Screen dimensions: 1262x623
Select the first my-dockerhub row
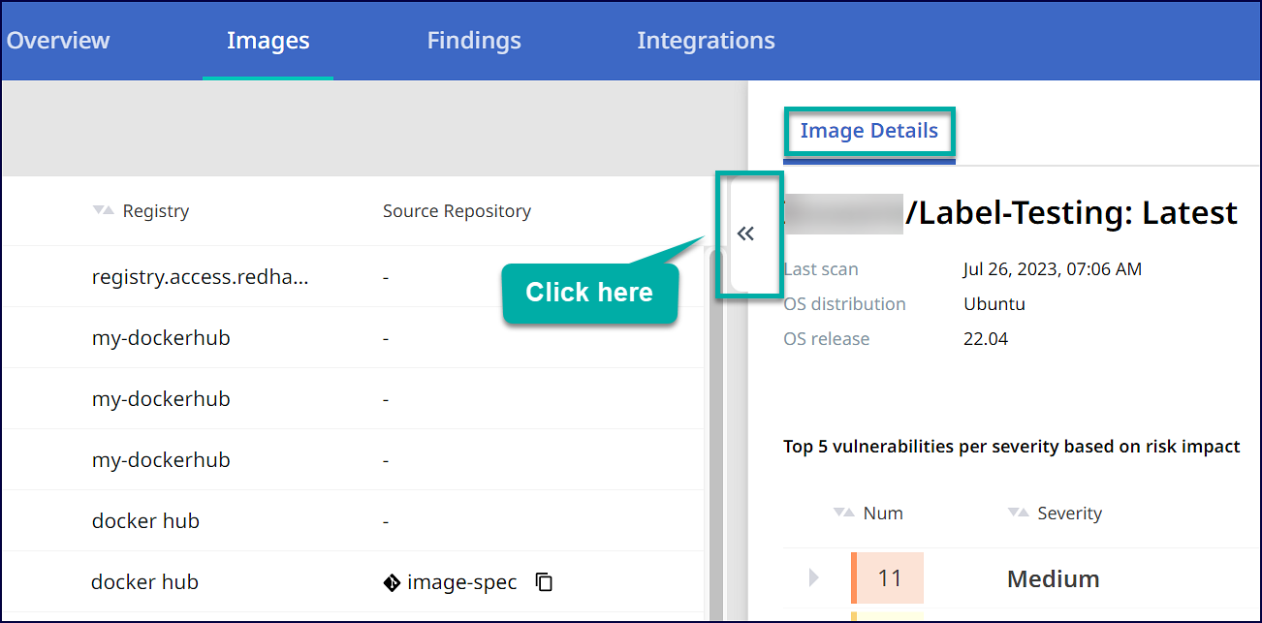[161, 338]
